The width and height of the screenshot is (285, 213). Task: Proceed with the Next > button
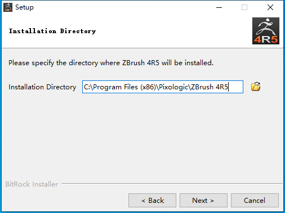click(203, 201)
